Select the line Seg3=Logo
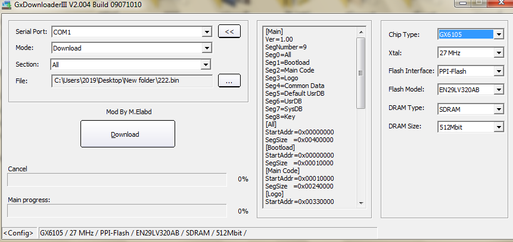Viewport: 513px width, 242px height. coord(282,78)
